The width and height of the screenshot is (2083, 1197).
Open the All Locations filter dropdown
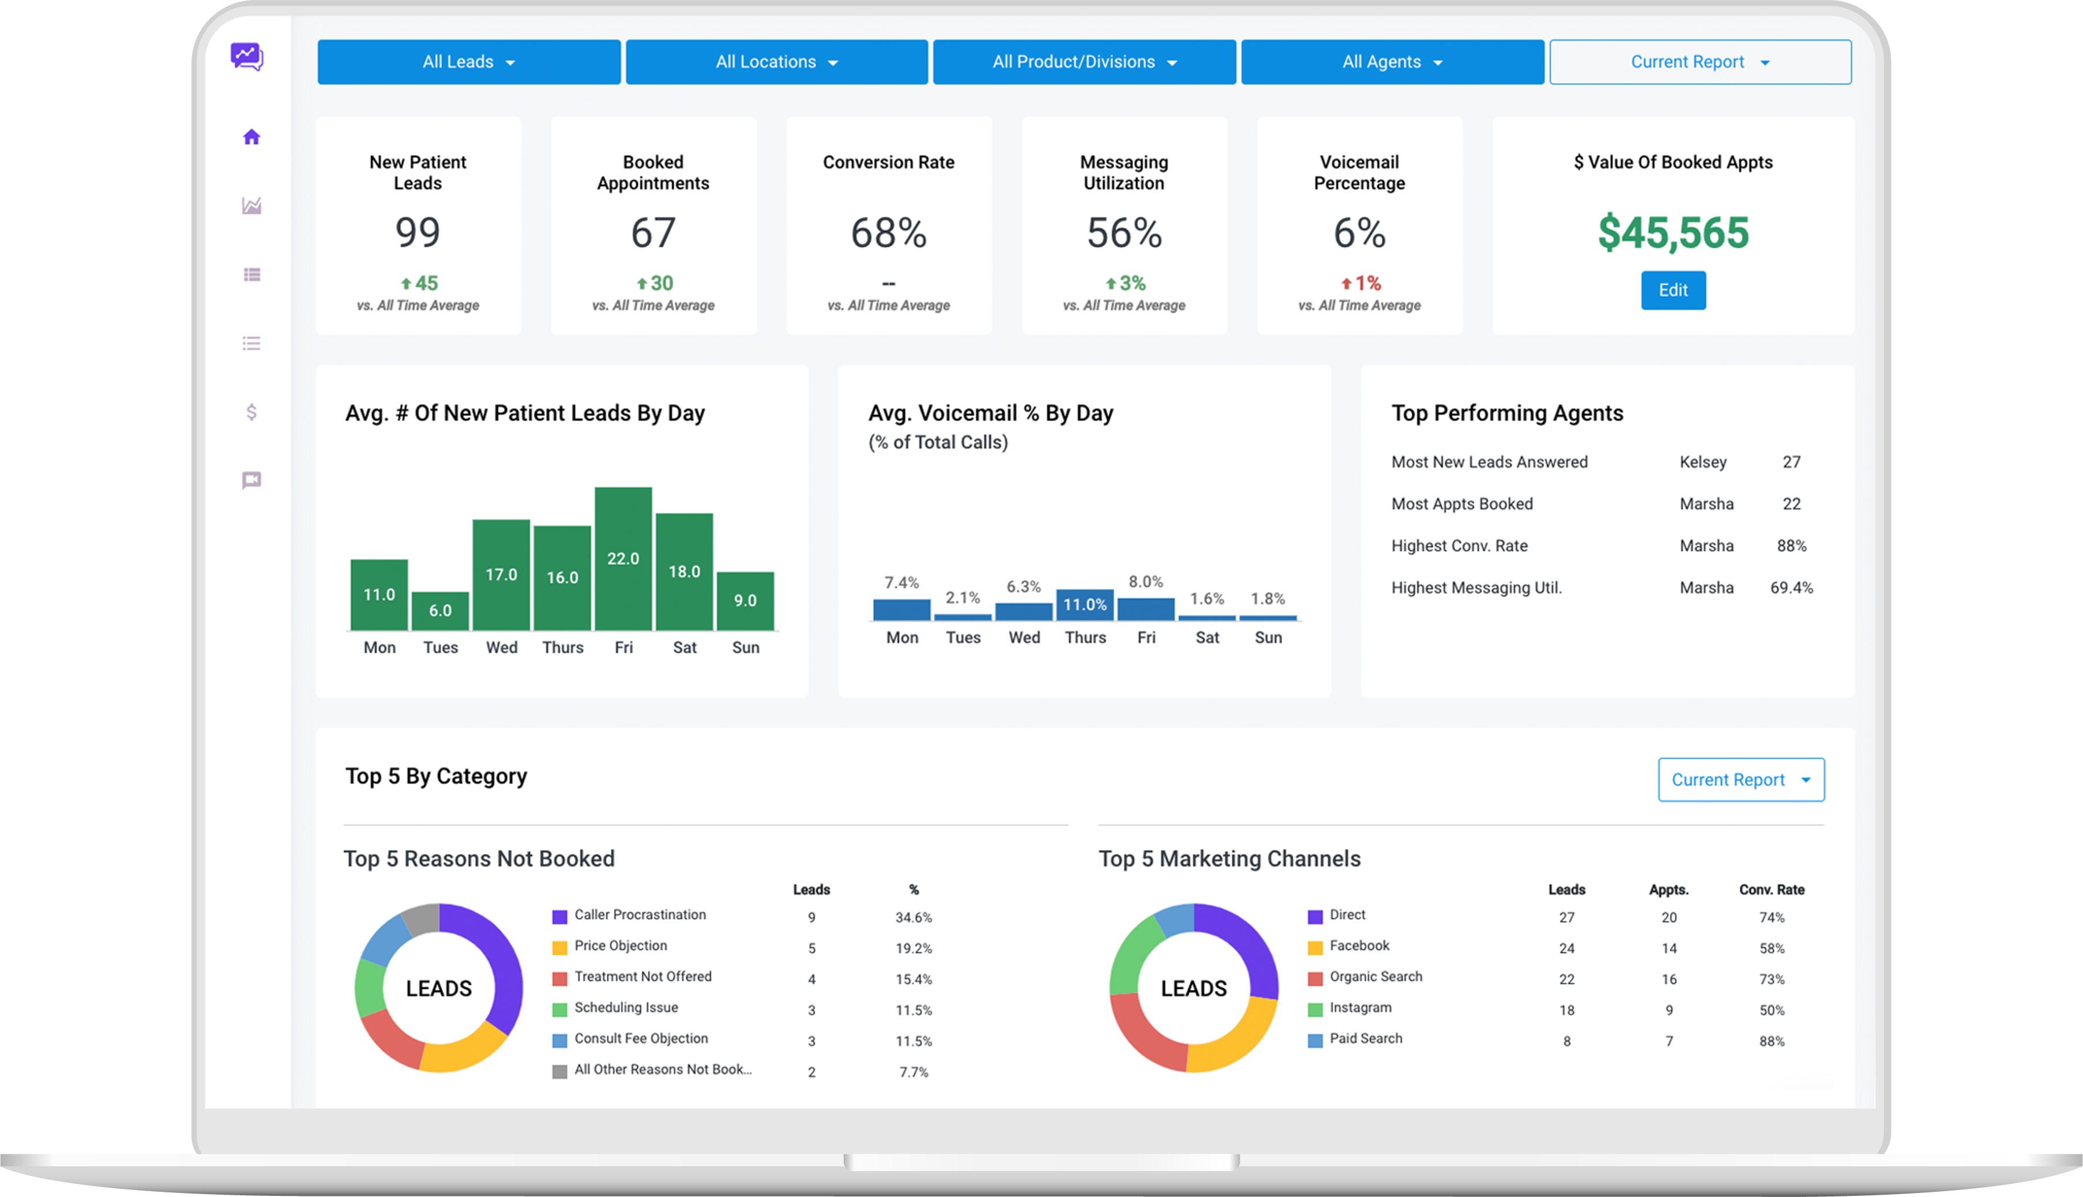point(776,62)
